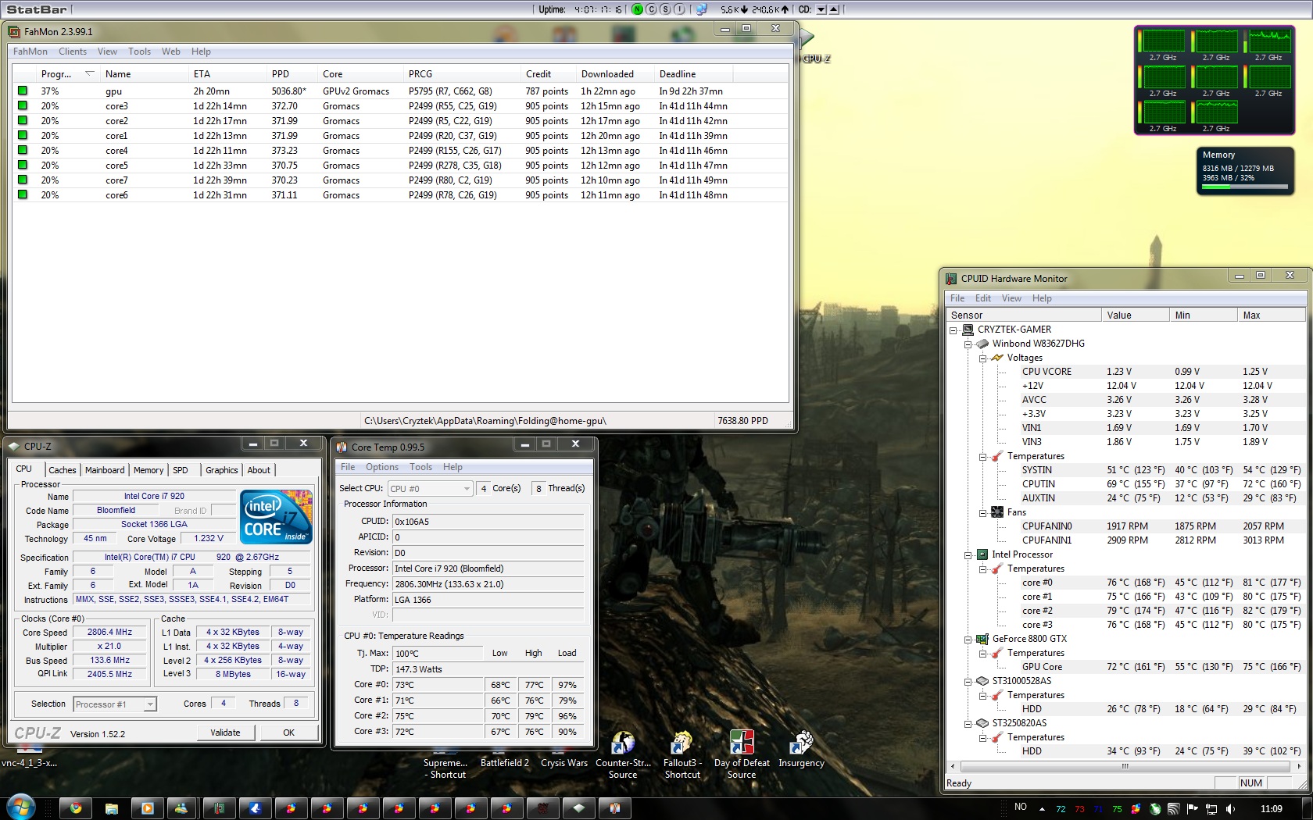
Task: Collapse the Voltages node in Hardware Monitor
Action: 983,358
